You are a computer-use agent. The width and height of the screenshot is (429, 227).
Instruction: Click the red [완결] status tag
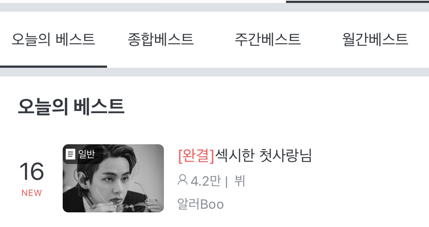(196, 156)
